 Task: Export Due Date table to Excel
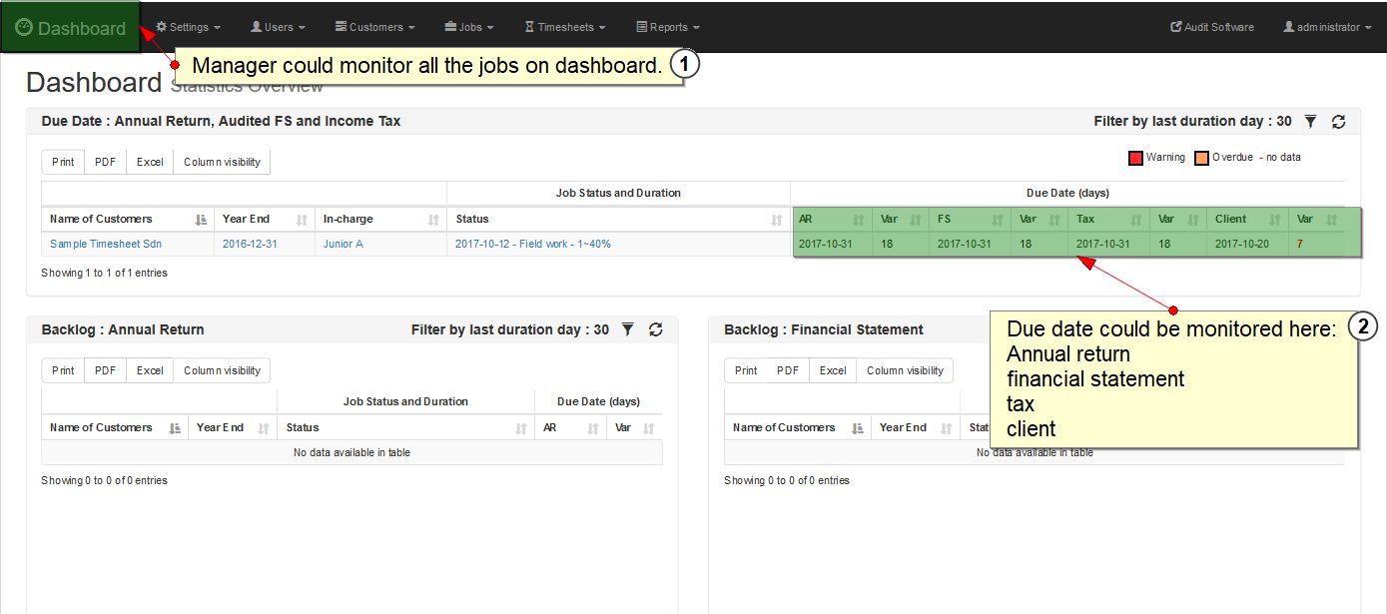(x=150, y=162)
